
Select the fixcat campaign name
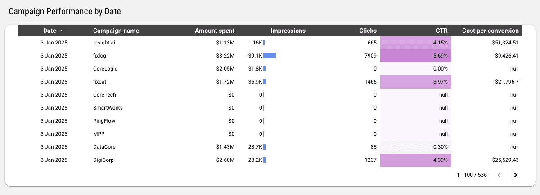[x=99, y=82]
